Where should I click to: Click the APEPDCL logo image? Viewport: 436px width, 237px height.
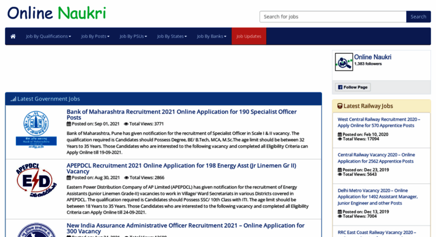[36, 180]
